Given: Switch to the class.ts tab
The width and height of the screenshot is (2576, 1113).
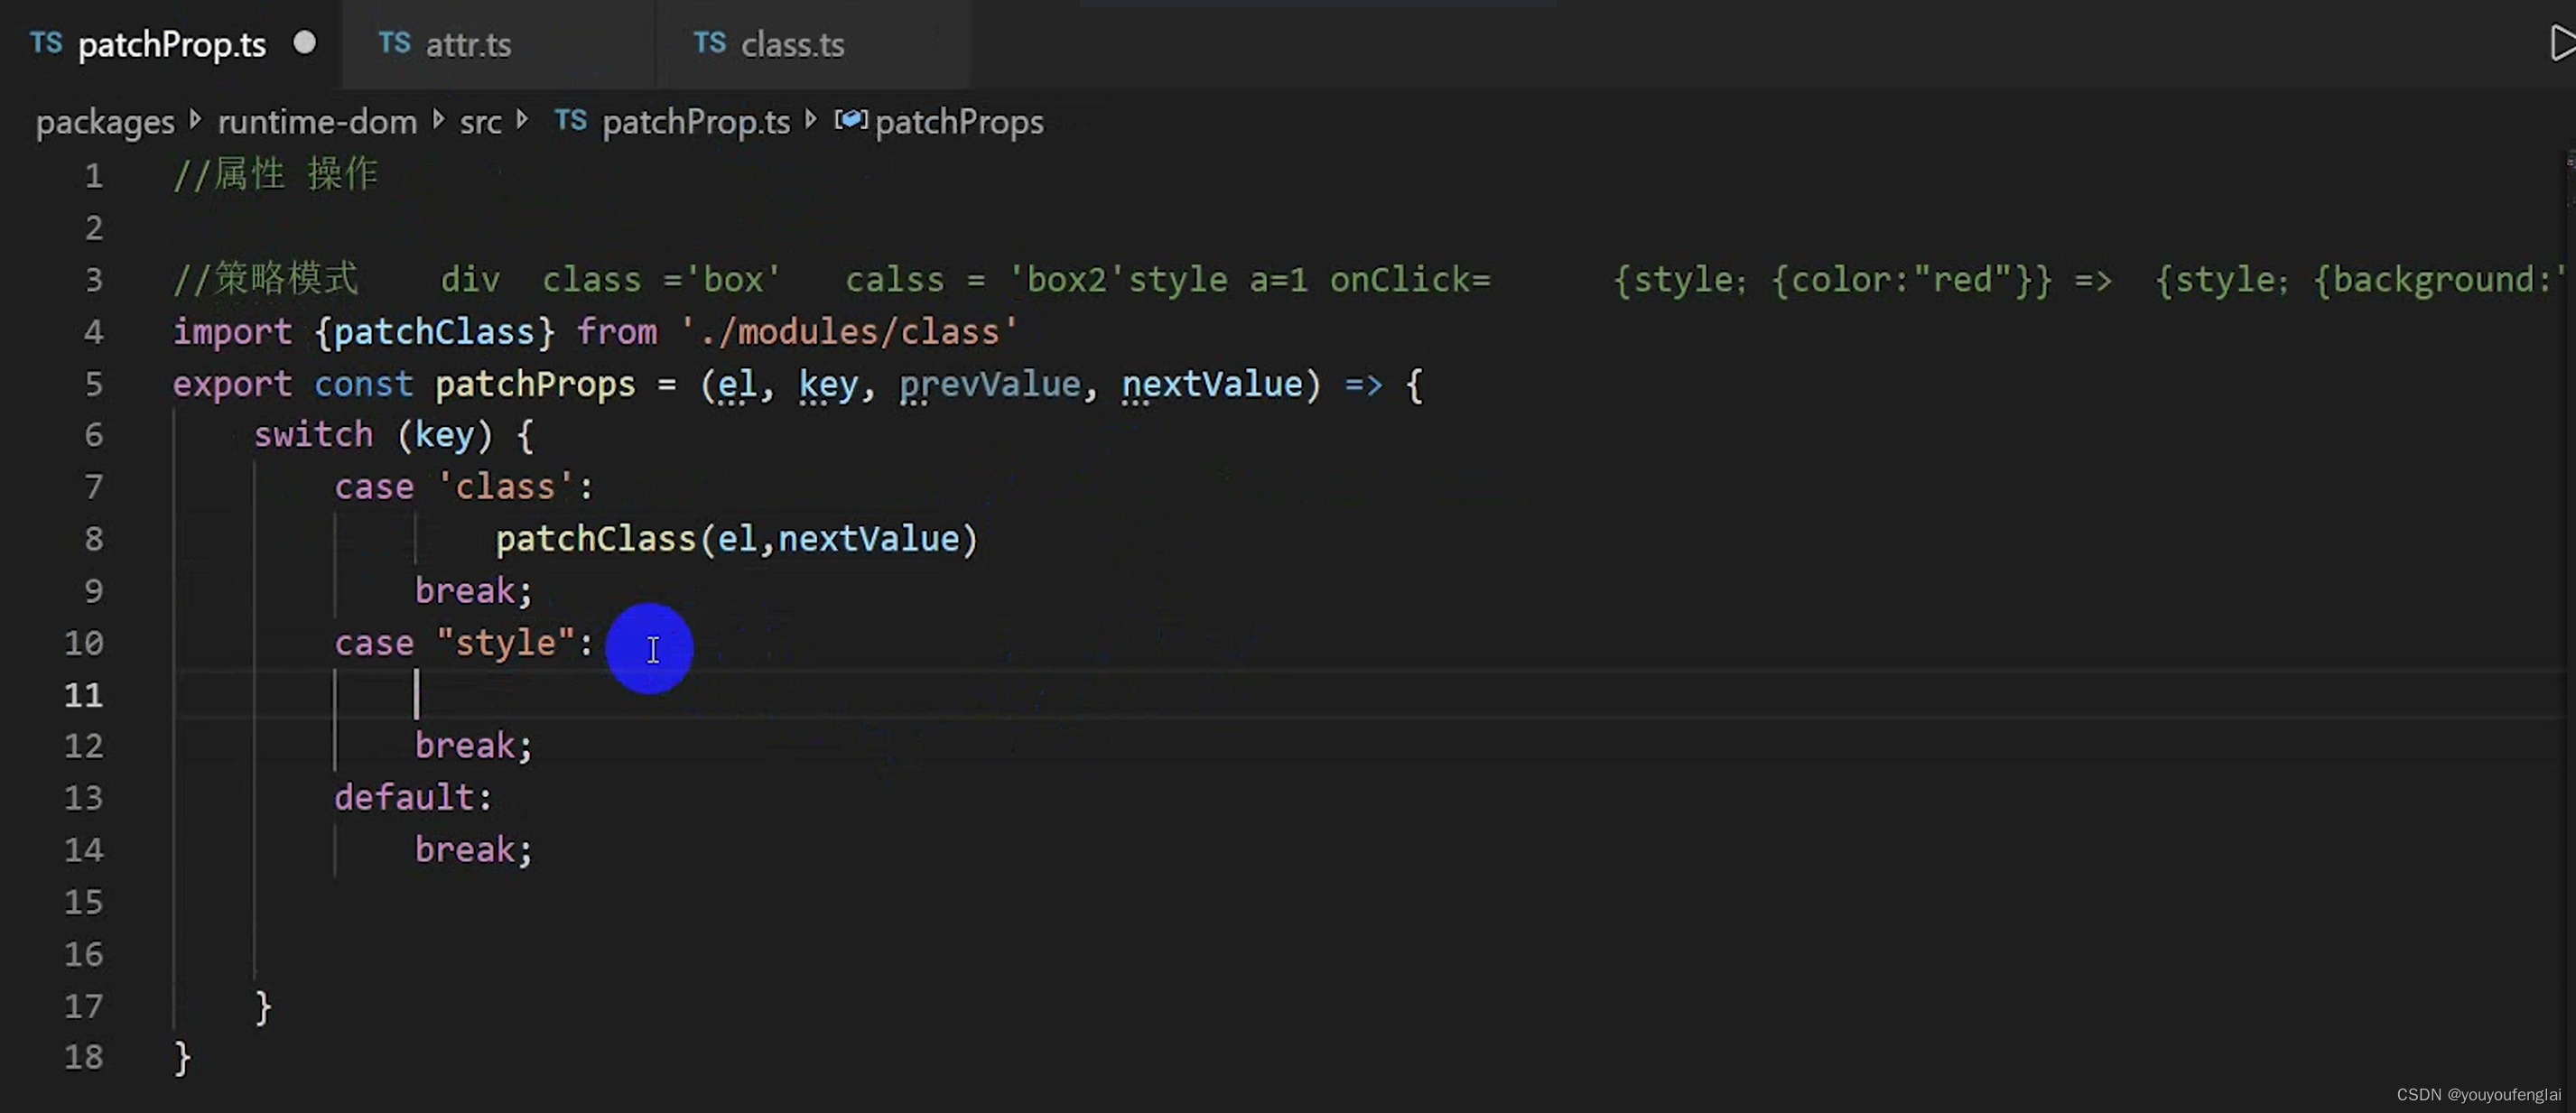Looking at the screenshot, I should coord(792,44).
